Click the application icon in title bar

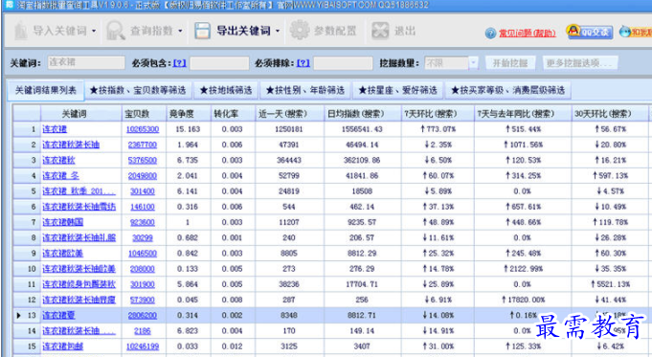[x=9, y=5]
